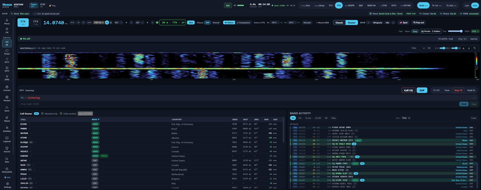Open the Yaesu 20m radio selector
This screenshot has width=481, height=190.
[x=33, y=5]
